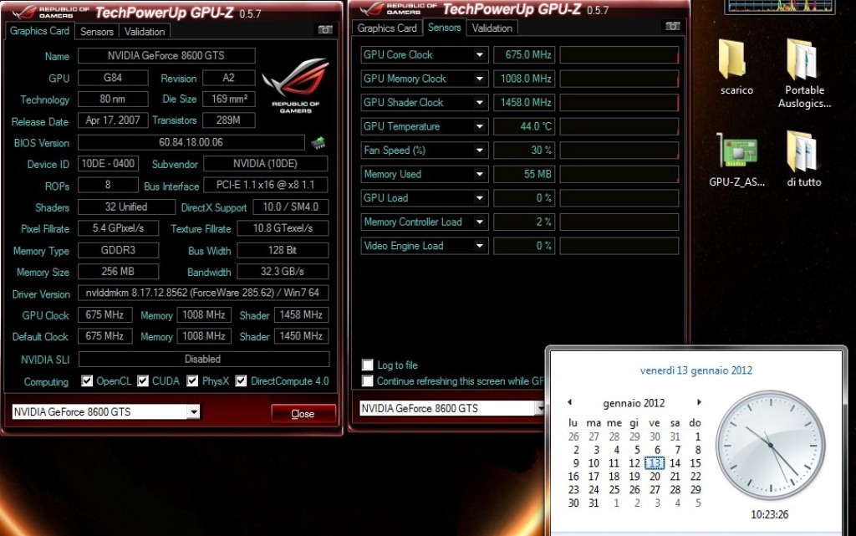The height and width of the screenshot is (536, 856).
Task: Click the 55 MB memory used value
Action: (524, 174)
